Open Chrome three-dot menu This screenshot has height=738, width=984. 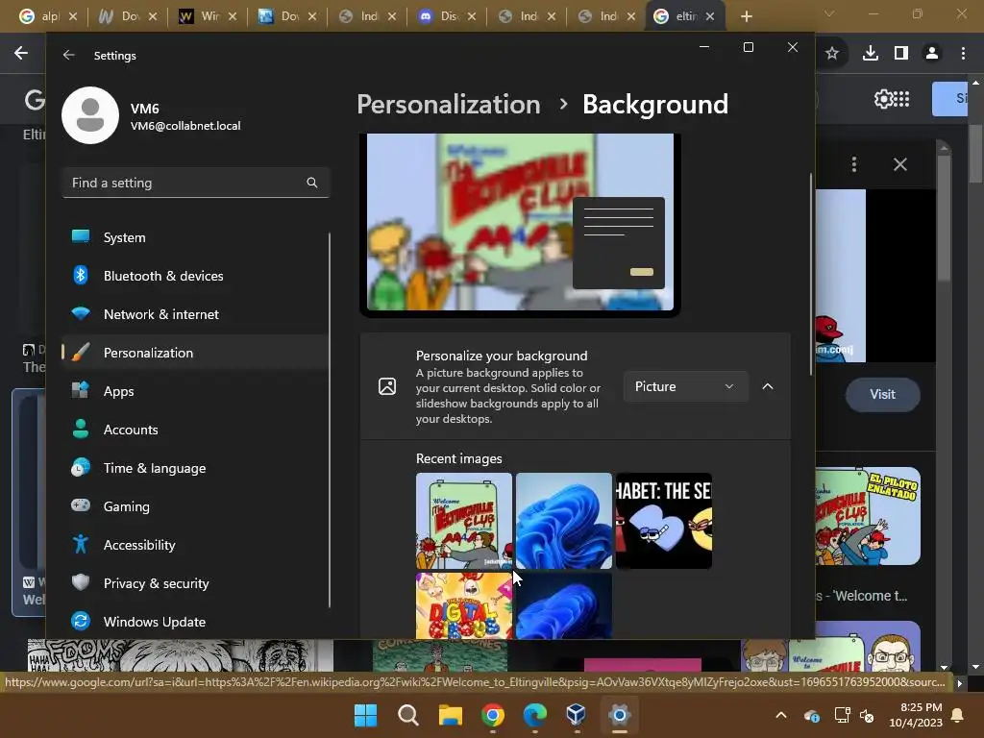963,54
